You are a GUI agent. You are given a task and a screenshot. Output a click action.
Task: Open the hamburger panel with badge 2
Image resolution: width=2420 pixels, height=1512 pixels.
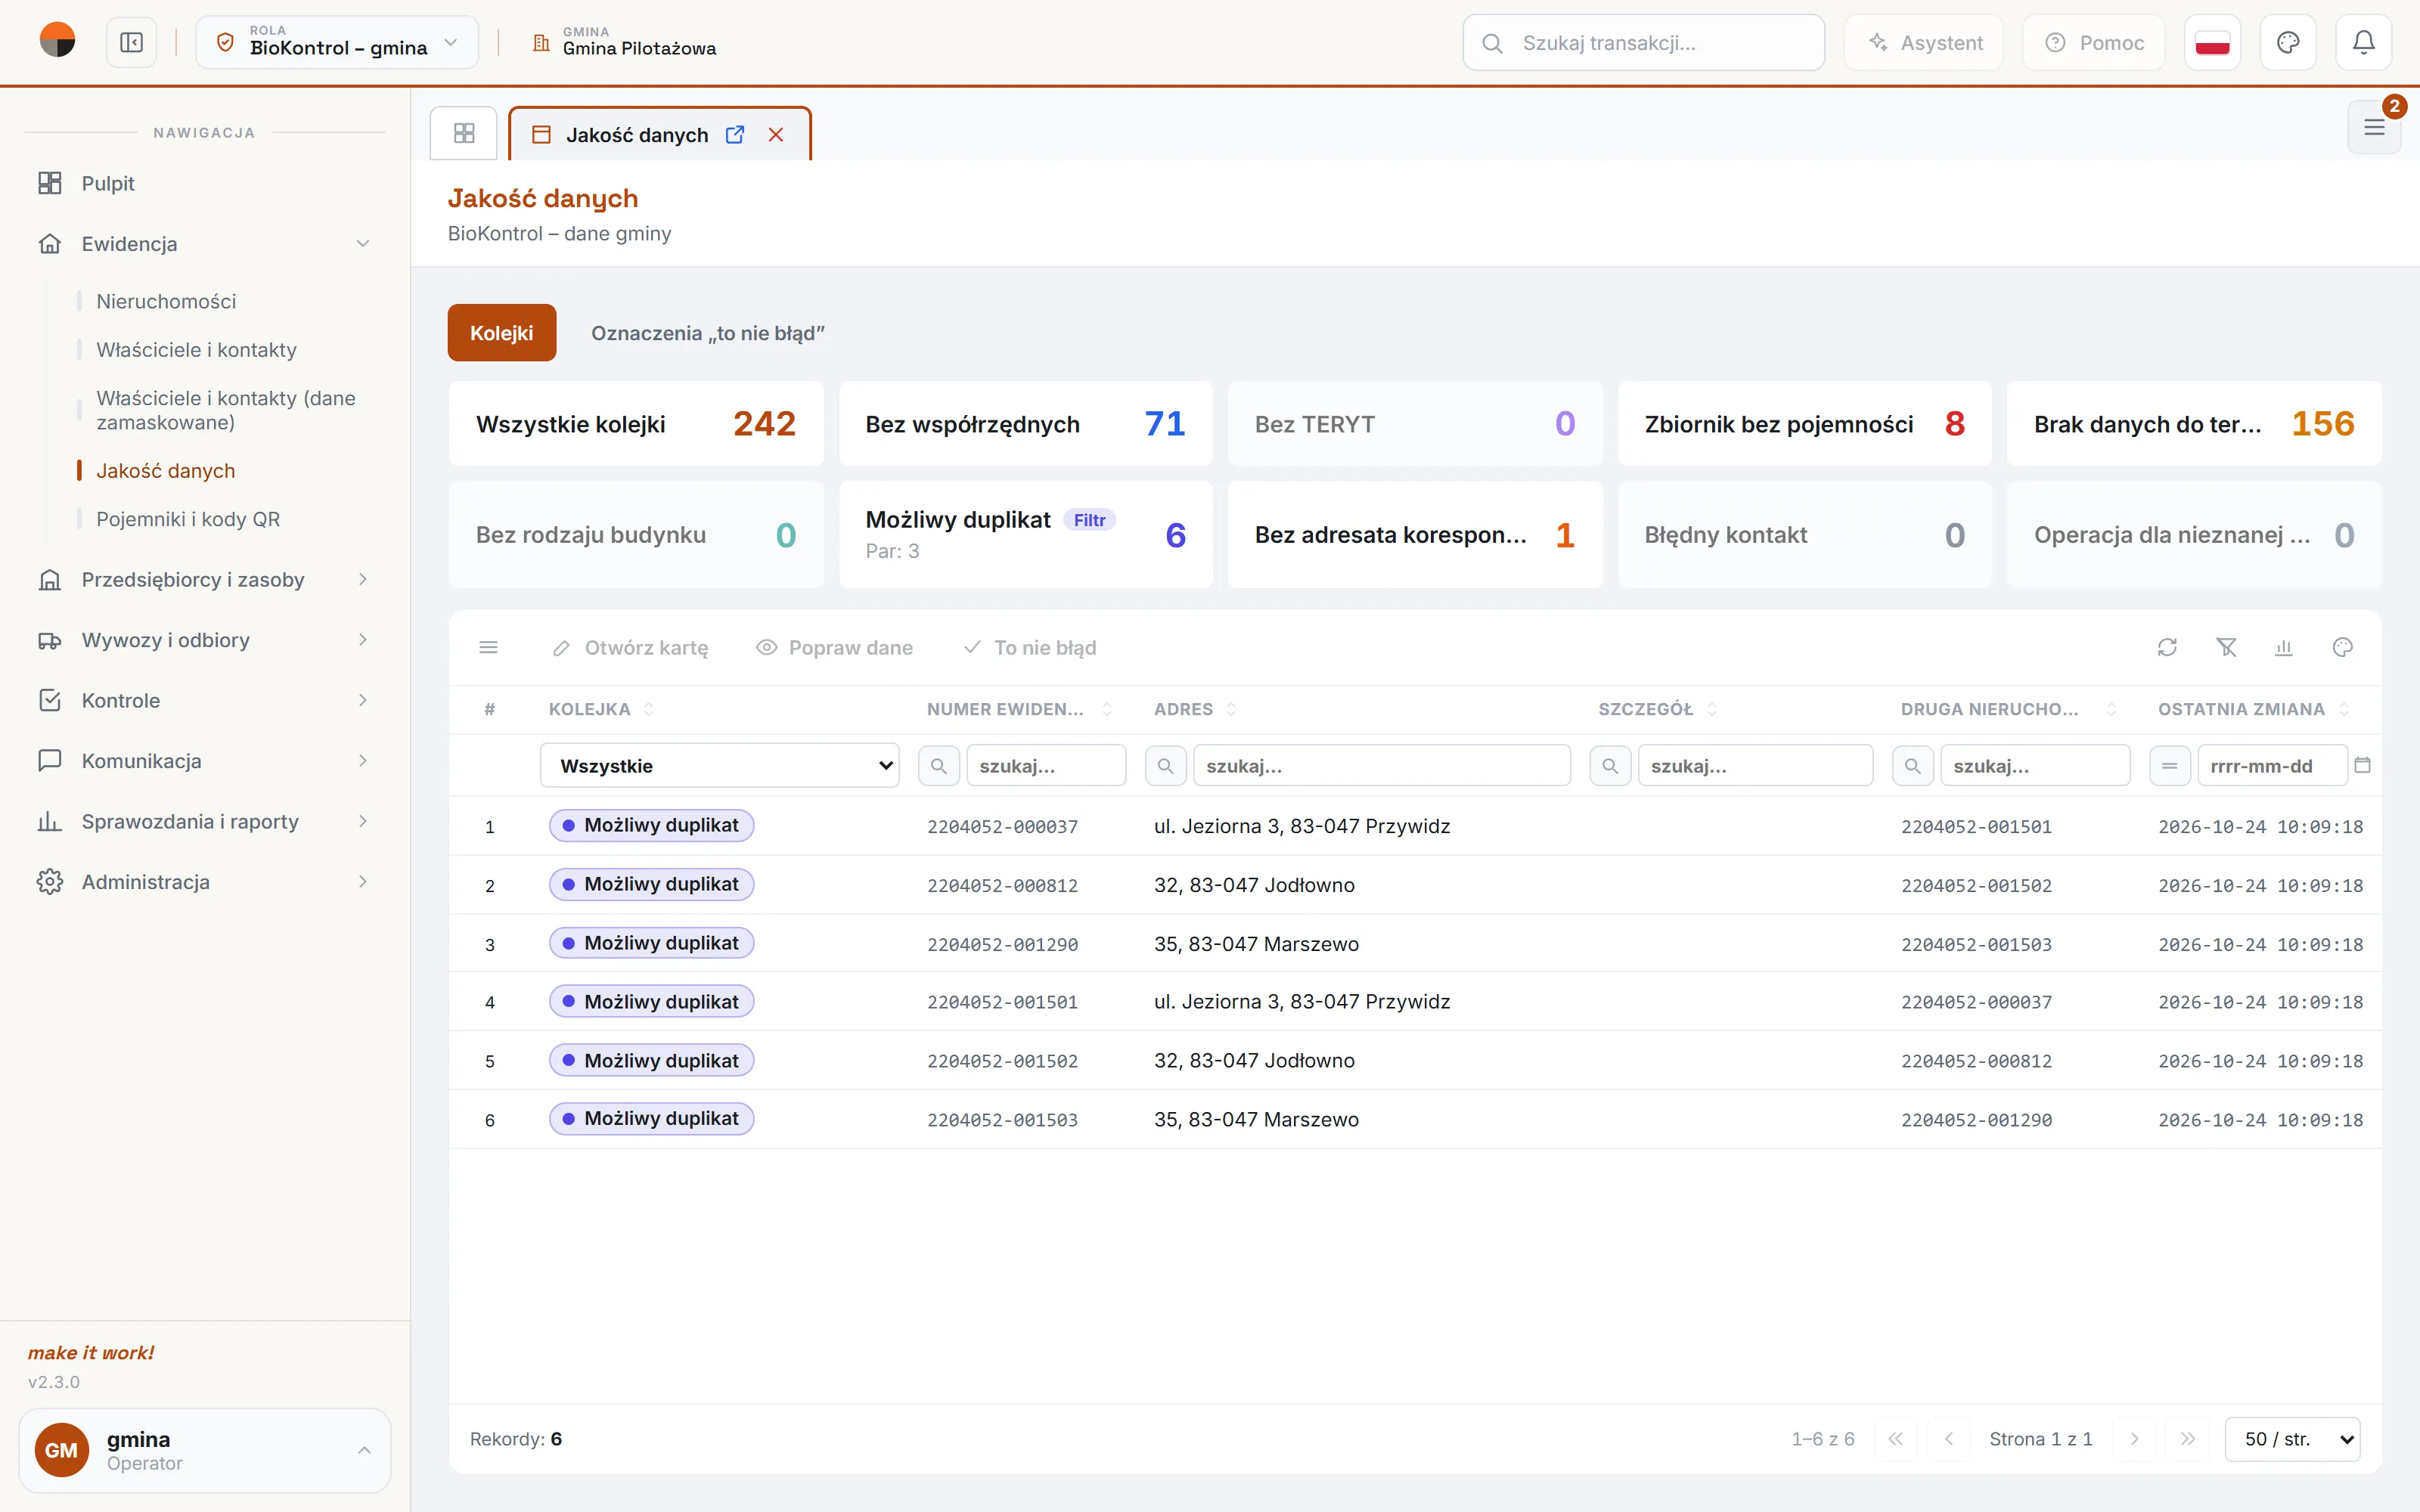click(2374, 127)
